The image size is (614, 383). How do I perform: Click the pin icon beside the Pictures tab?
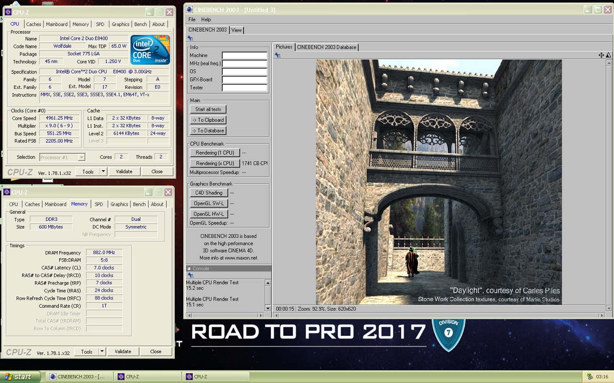tap(278, 55)
